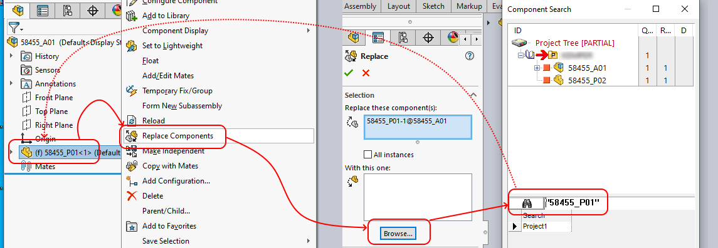Choose Set to Lightweight
This screenshot has width=718, height=248.
tap(172, 46)
